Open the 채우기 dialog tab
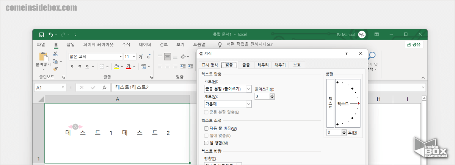Screen dimensions: 455x165 [280, 65]
